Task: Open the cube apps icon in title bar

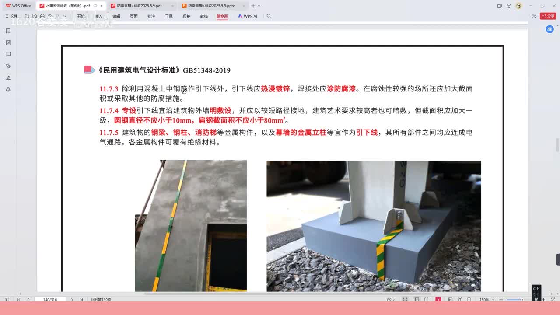Action: (x=509, y=6)
